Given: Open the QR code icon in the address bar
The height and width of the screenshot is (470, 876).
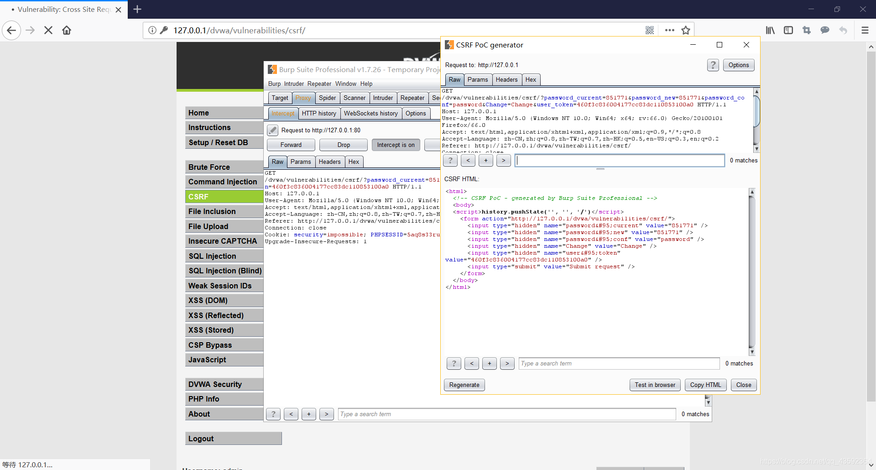Looking at the screenshot, I should pyautogui.click(x=650, y=31).
